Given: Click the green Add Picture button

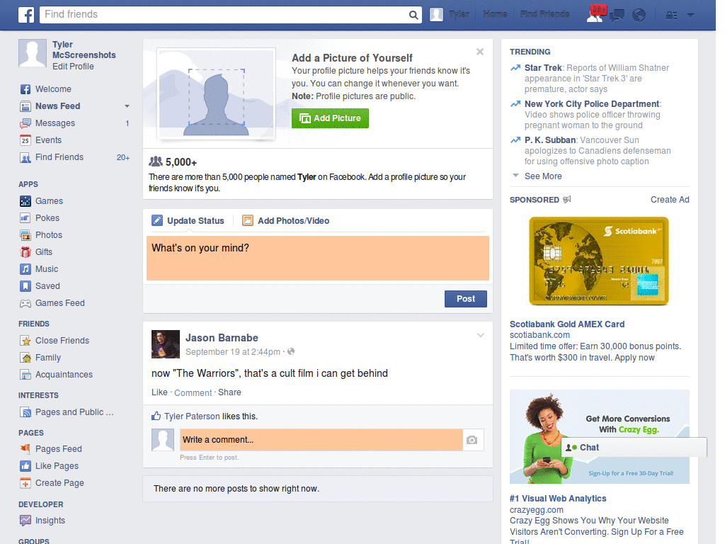Looking at the screenshot, I should [x=330, y=118].
